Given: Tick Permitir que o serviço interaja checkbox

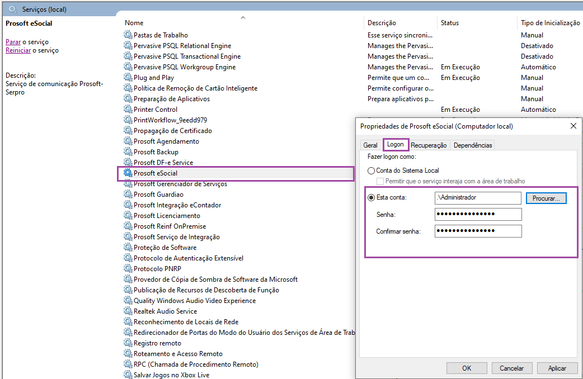Looking at the screenshot, I should [380, 181].
